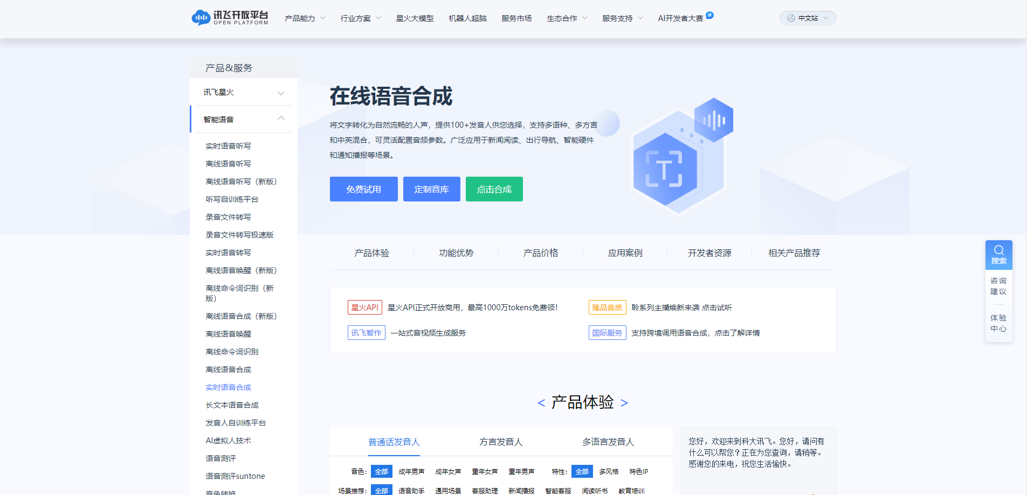The width and height of the screenshot is (1027, 495).
Task: Click 咨询建议 on the floating sidebar
Action: [x=998, y=286]
